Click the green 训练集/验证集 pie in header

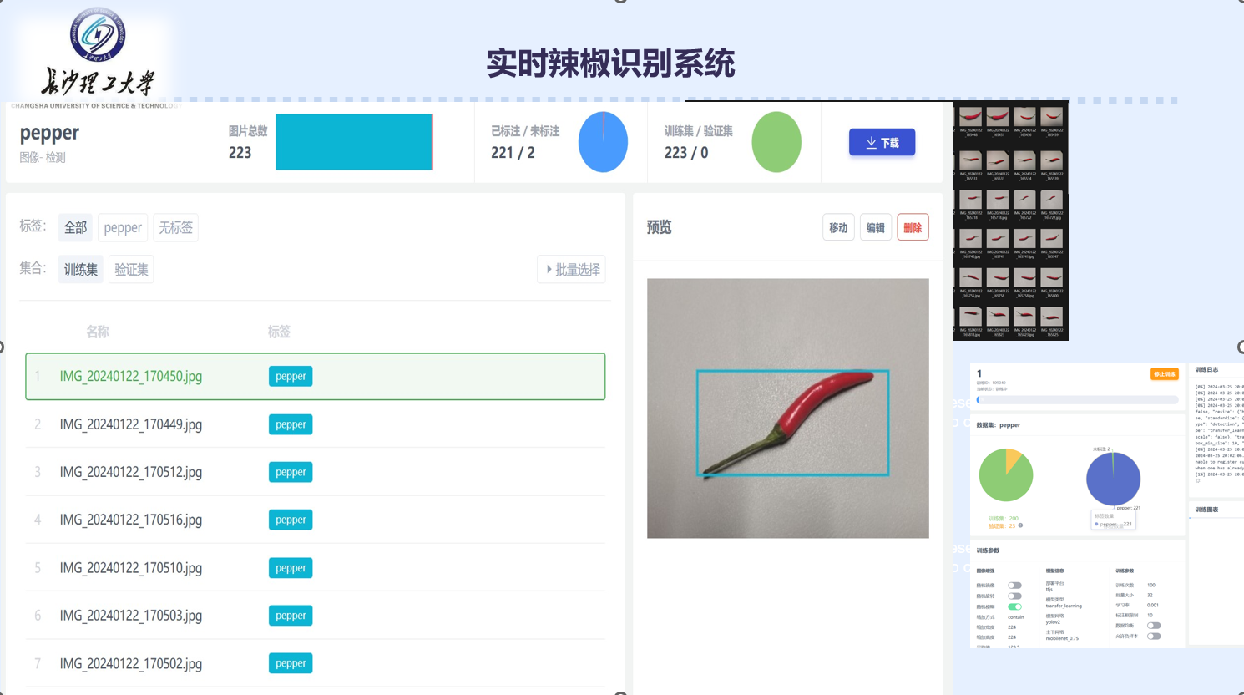click(x=776, y=142)
